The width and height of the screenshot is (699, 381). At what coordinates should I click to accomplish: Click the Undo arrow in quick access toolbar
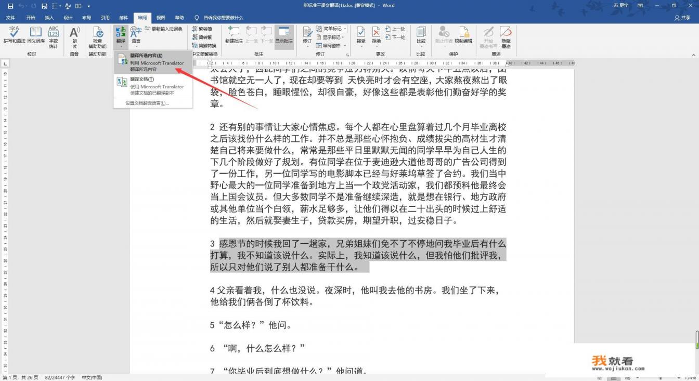[22, 6]
